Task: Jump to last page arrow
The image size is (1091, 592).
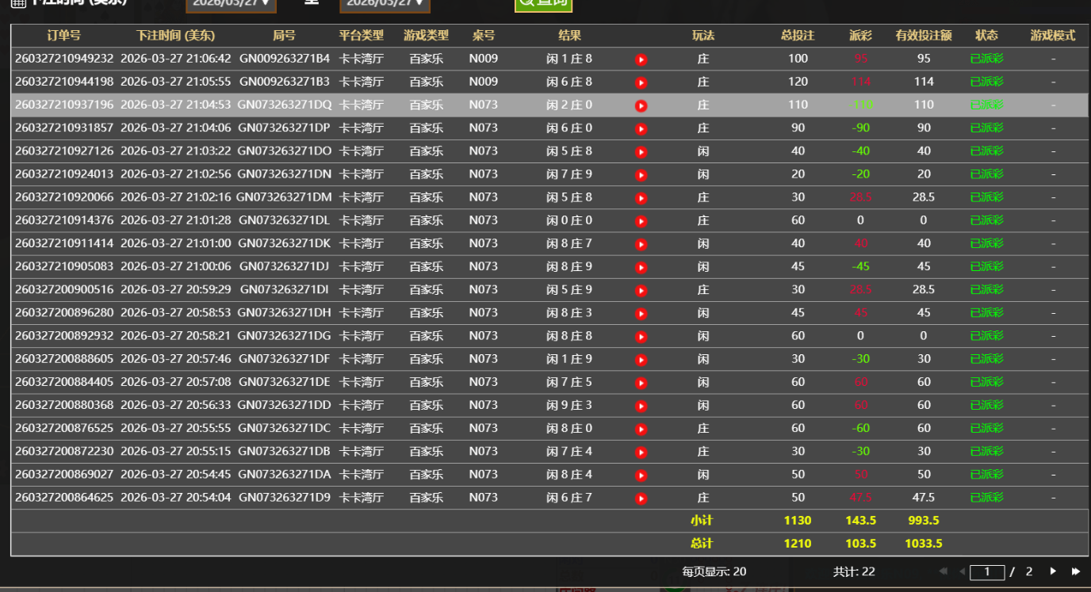Action: [1076, 571]
